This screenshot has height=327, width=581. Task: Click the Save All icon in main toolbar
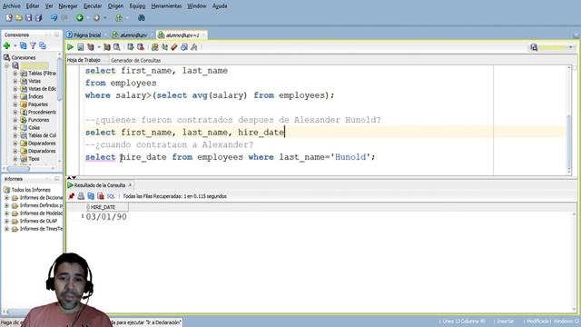(x=38, y=17)
